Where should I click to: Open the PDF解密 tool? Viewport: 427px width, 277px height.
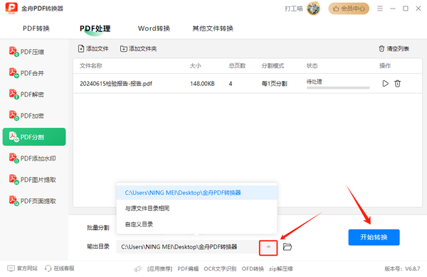pyautogui.click(x=27, y=94)
